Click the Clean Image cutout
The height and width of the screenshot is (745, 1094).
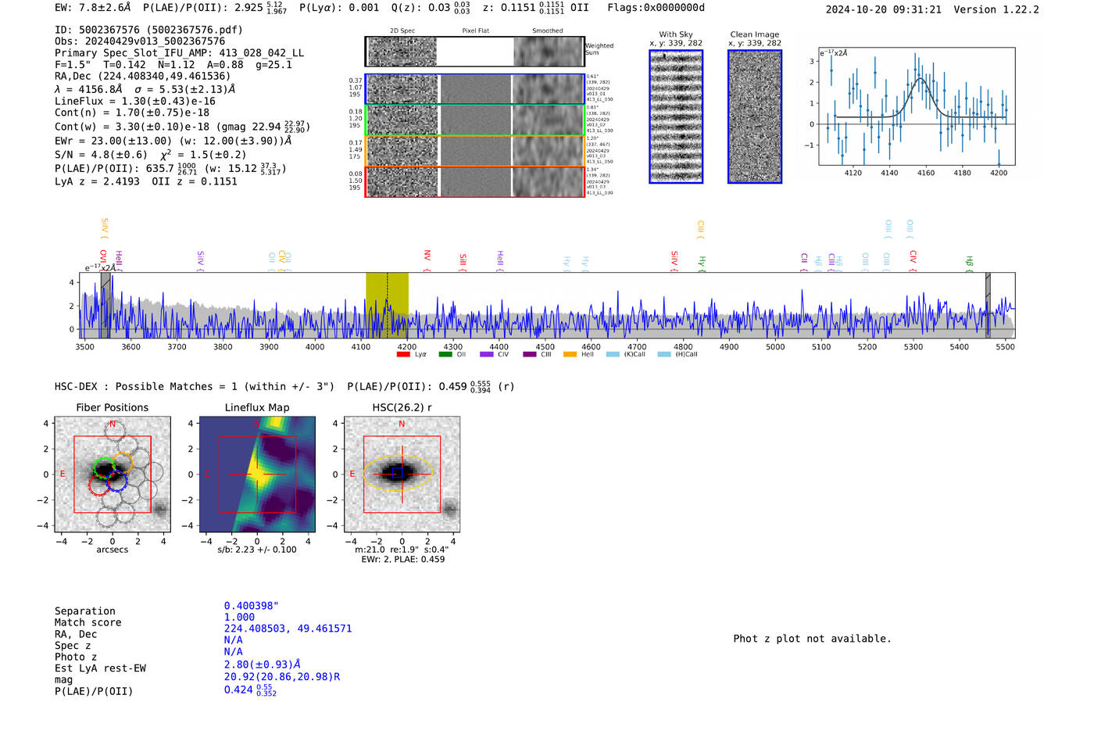pyautogui.click(x=755, y=116)
